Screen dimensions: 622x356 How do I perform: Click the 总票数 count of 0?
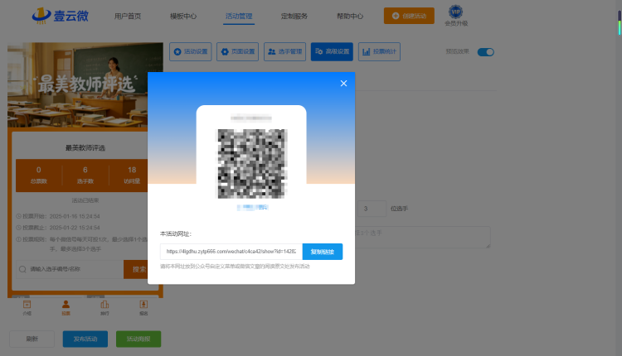[38, 170]
